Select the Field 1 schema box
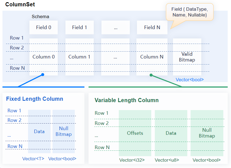This screenshot has height=168, width=231. [x=79, y=27]
